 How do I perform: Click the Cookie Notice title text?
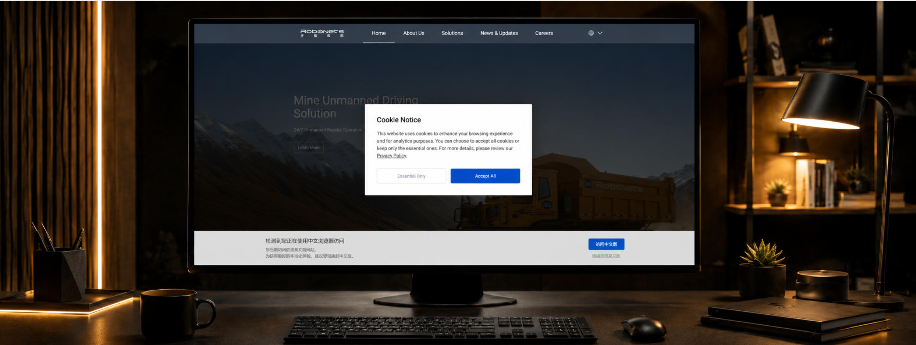pyautogui.click(x=399, y=120)
